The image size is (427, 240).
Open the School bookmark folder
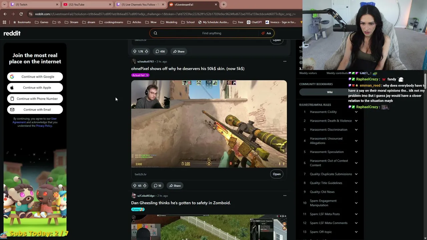point(188,22)
